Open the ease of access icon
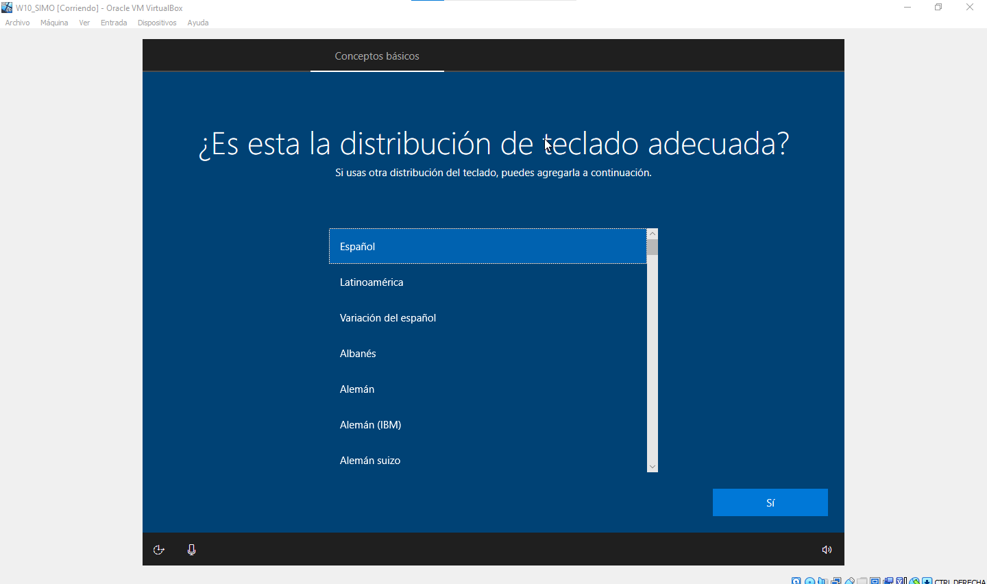The width and height of the screenshot is (987, 584). pos(158,550)
